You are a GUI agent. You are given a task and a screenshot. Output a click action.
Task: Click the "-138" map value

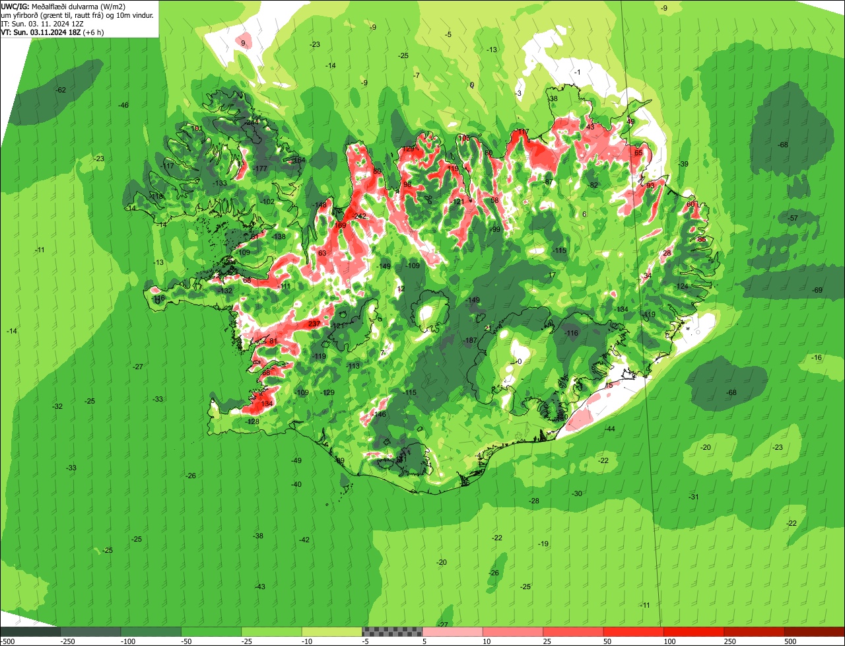279,236
